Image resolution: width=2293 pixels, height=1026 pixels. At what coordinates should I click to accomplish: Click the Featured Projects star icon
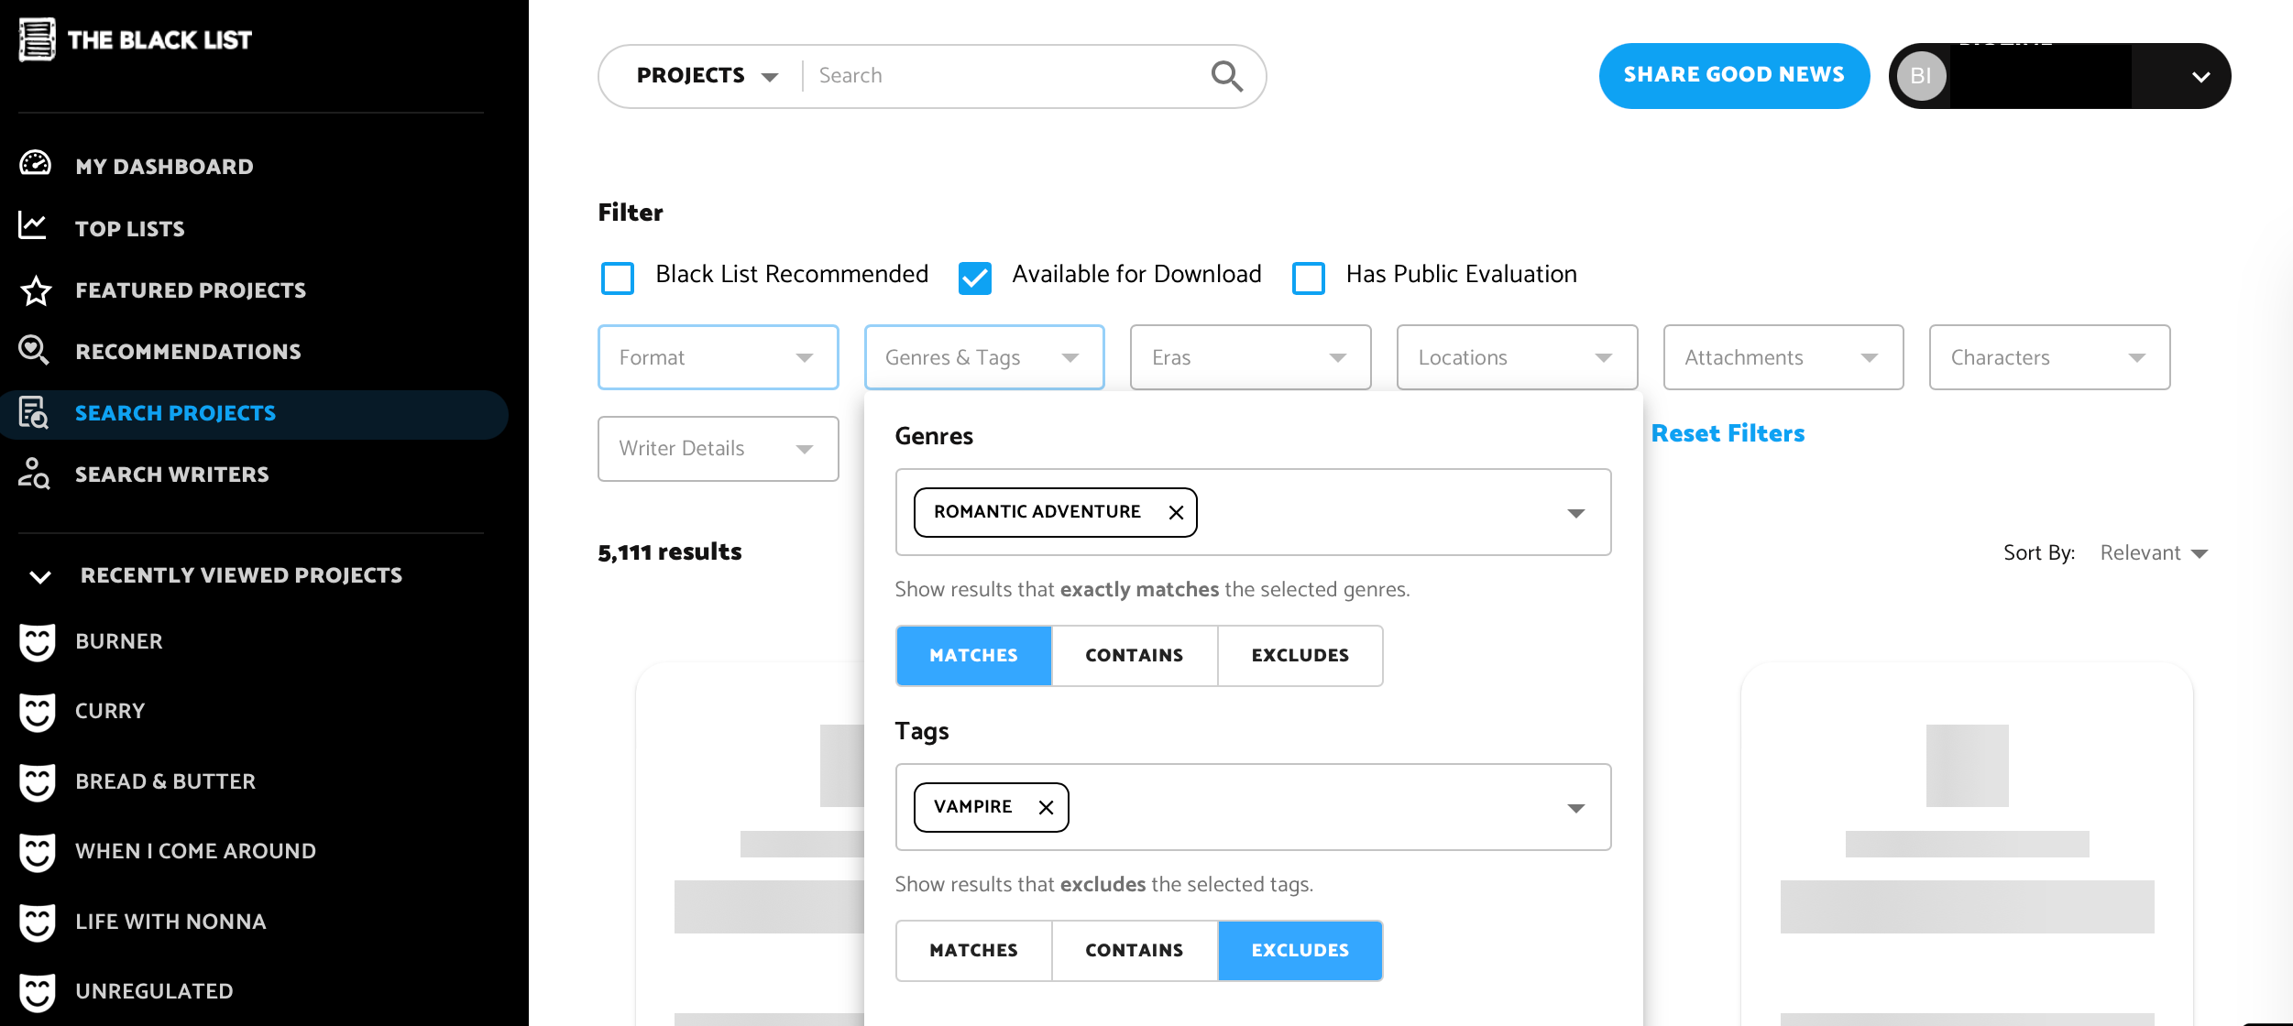click(x=36, y=290)
